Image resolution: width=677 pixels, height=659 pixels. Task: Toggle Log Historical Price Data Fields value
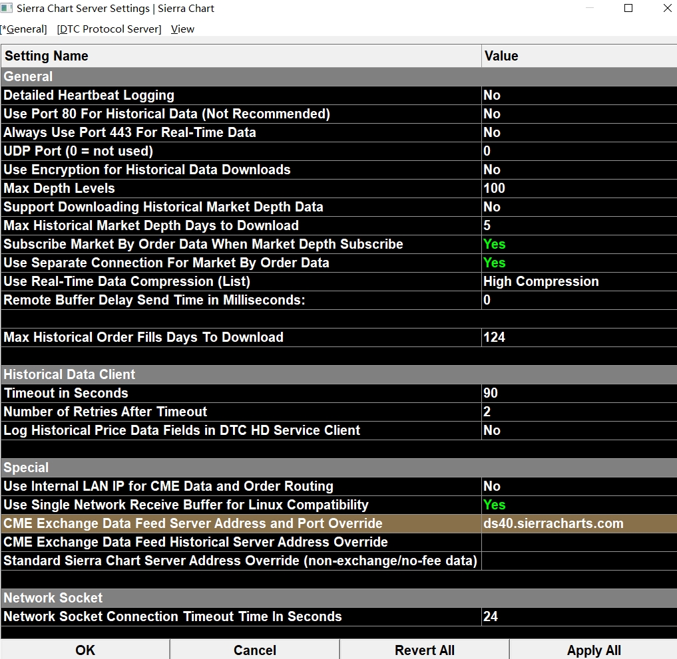[x=579, y=430]
